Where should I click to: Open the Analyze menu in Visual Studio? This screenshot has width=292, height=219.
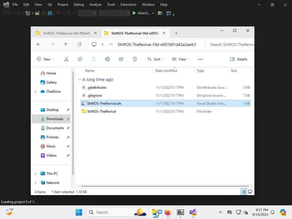(95, 5)
